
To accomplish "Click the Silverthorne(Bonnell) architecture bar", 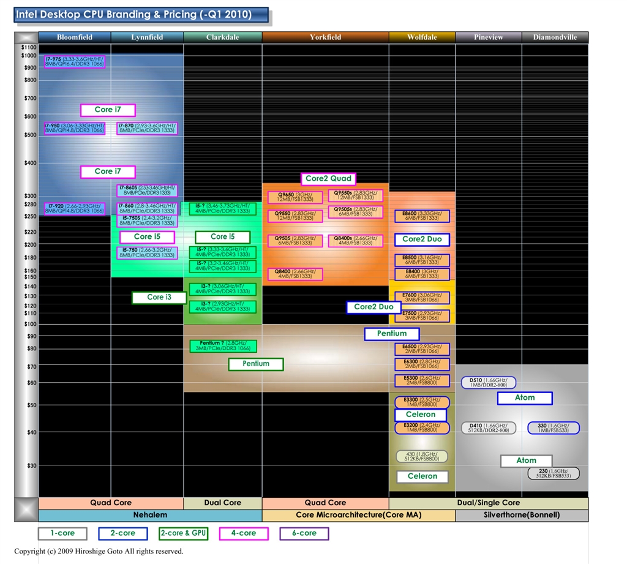I will pos(522,515).
